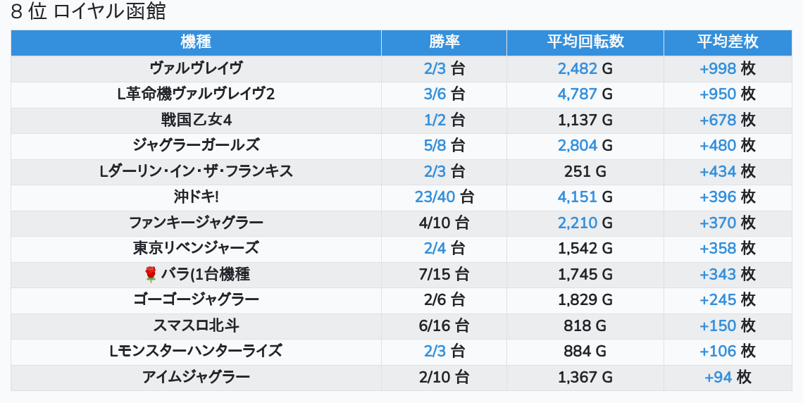The height and width of the screenshot is (403, 803).
Task: Select ジャグラーガールズ in the table
Action: click(x=196, y=145)
